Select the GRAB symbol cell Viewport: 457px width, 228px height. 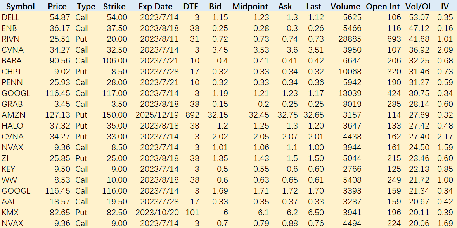tap(12, 104)
